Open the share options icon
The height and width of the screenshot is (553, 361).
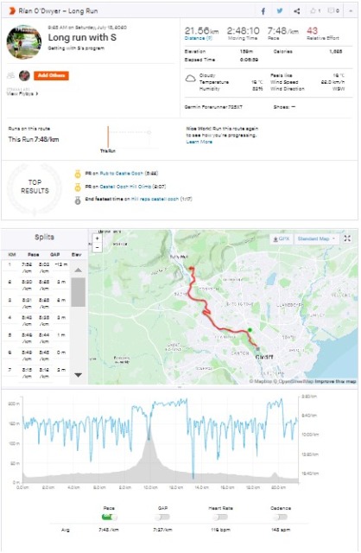tap(297, 11)
